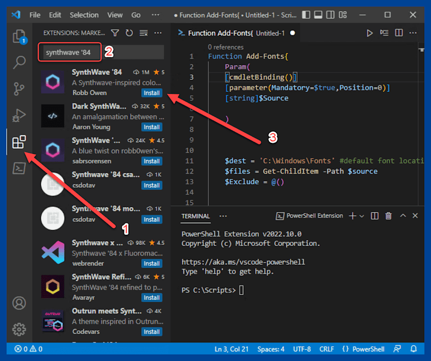Open more actions in the Extensions panel
431x361 pixels.
pyautogui.click(x=157, y=33)
